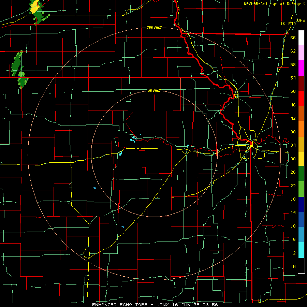Select the bright red legend swatch
The height and width of the screenshot is (307, 307).
coord(301,98)
